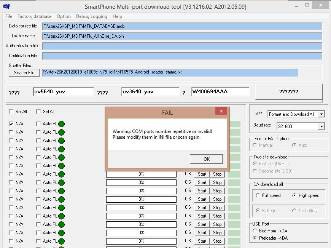Click the 0% progress bar in seventh row

point(141,174)
